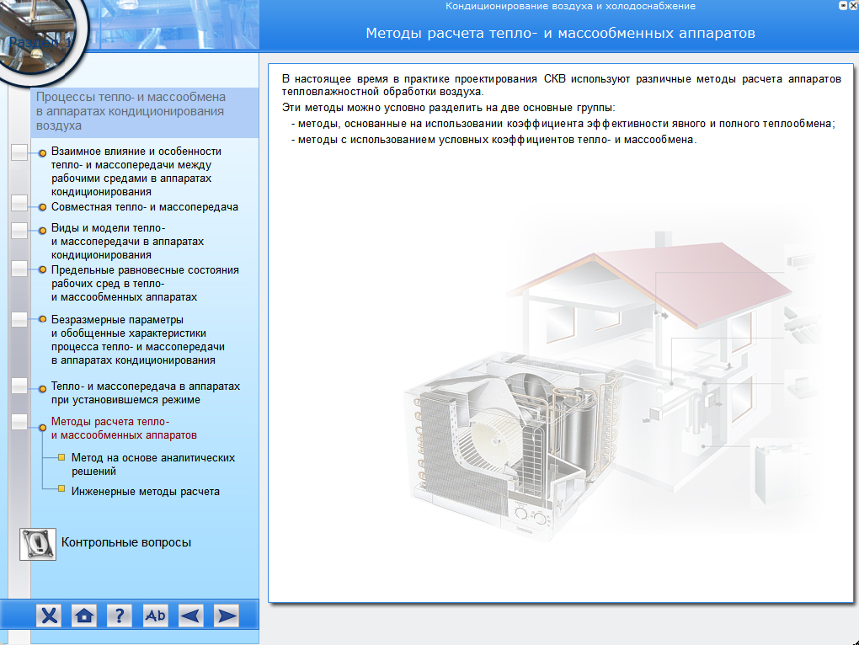Advance to next page with right arrow
The width and height of the screenshot is (859, 645).
(226, 616)
